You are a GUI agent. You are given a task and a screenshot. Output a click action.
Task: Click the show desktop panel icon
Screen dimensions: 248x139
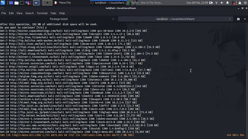pyautogui.click(x=11, y=3)
